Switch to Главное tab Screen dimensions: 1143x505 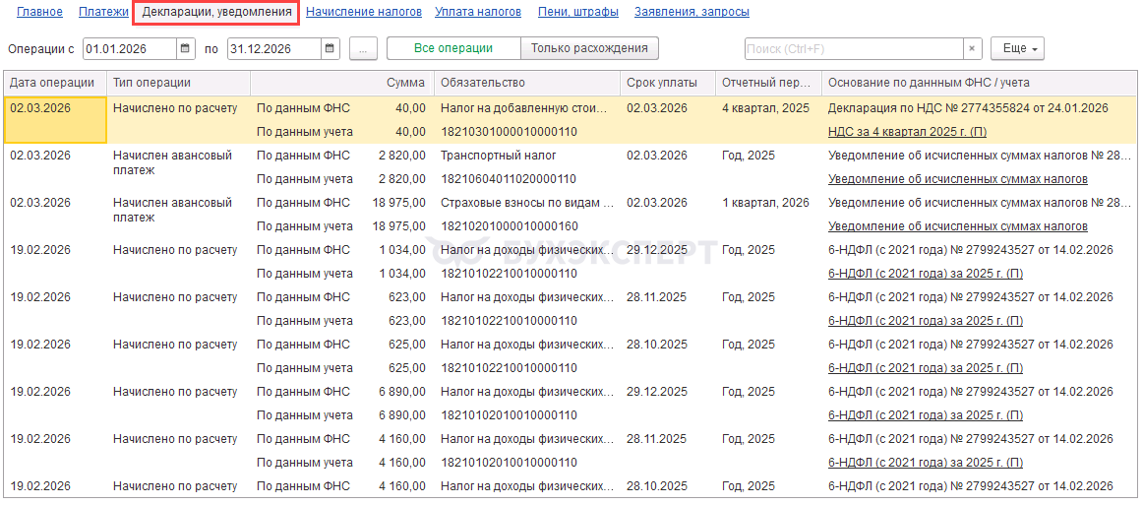click(39, 12)
